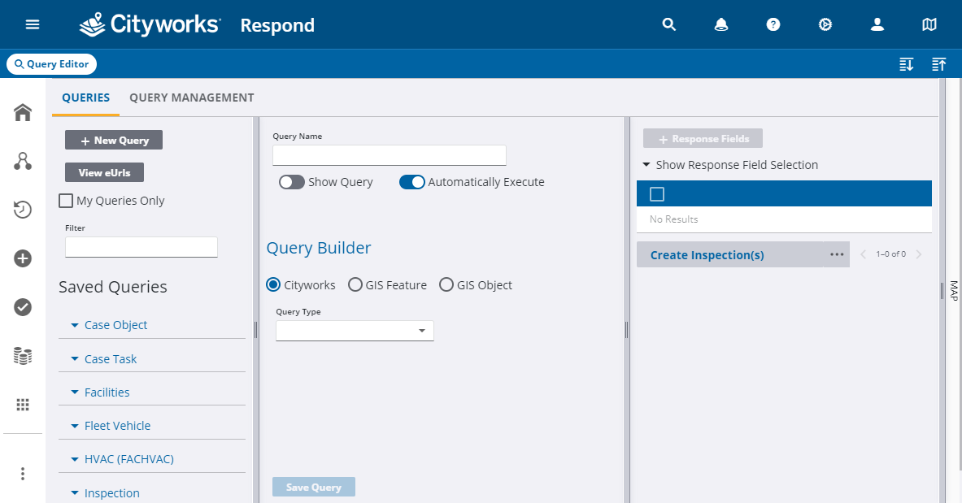
Task: Open the checkmark tasks sidebar icon
Action: 23,306
